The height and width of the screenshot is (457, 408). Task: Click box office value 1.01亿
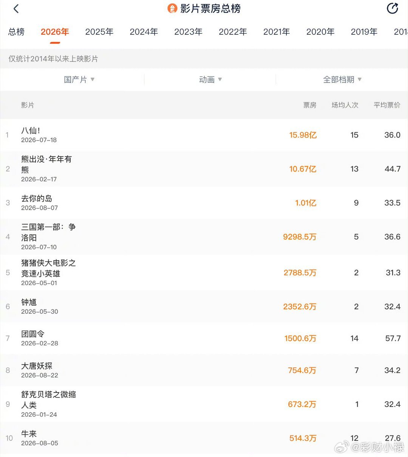click(306, 203)
